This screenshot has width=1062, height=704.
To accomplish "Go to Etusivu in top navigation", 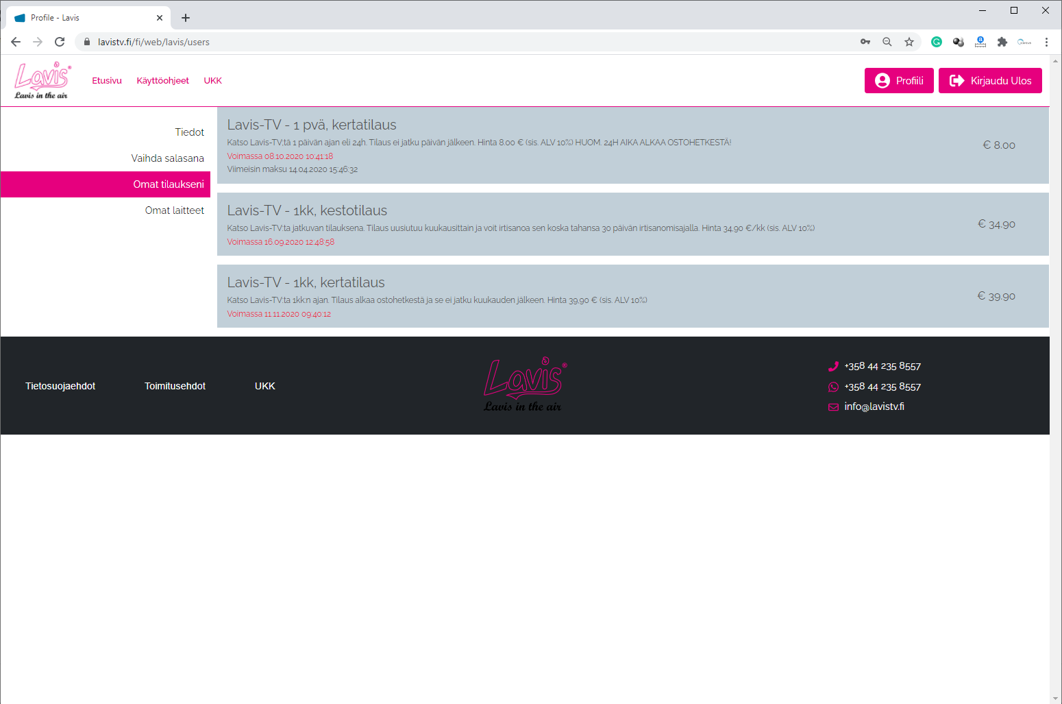I will 107,80.
